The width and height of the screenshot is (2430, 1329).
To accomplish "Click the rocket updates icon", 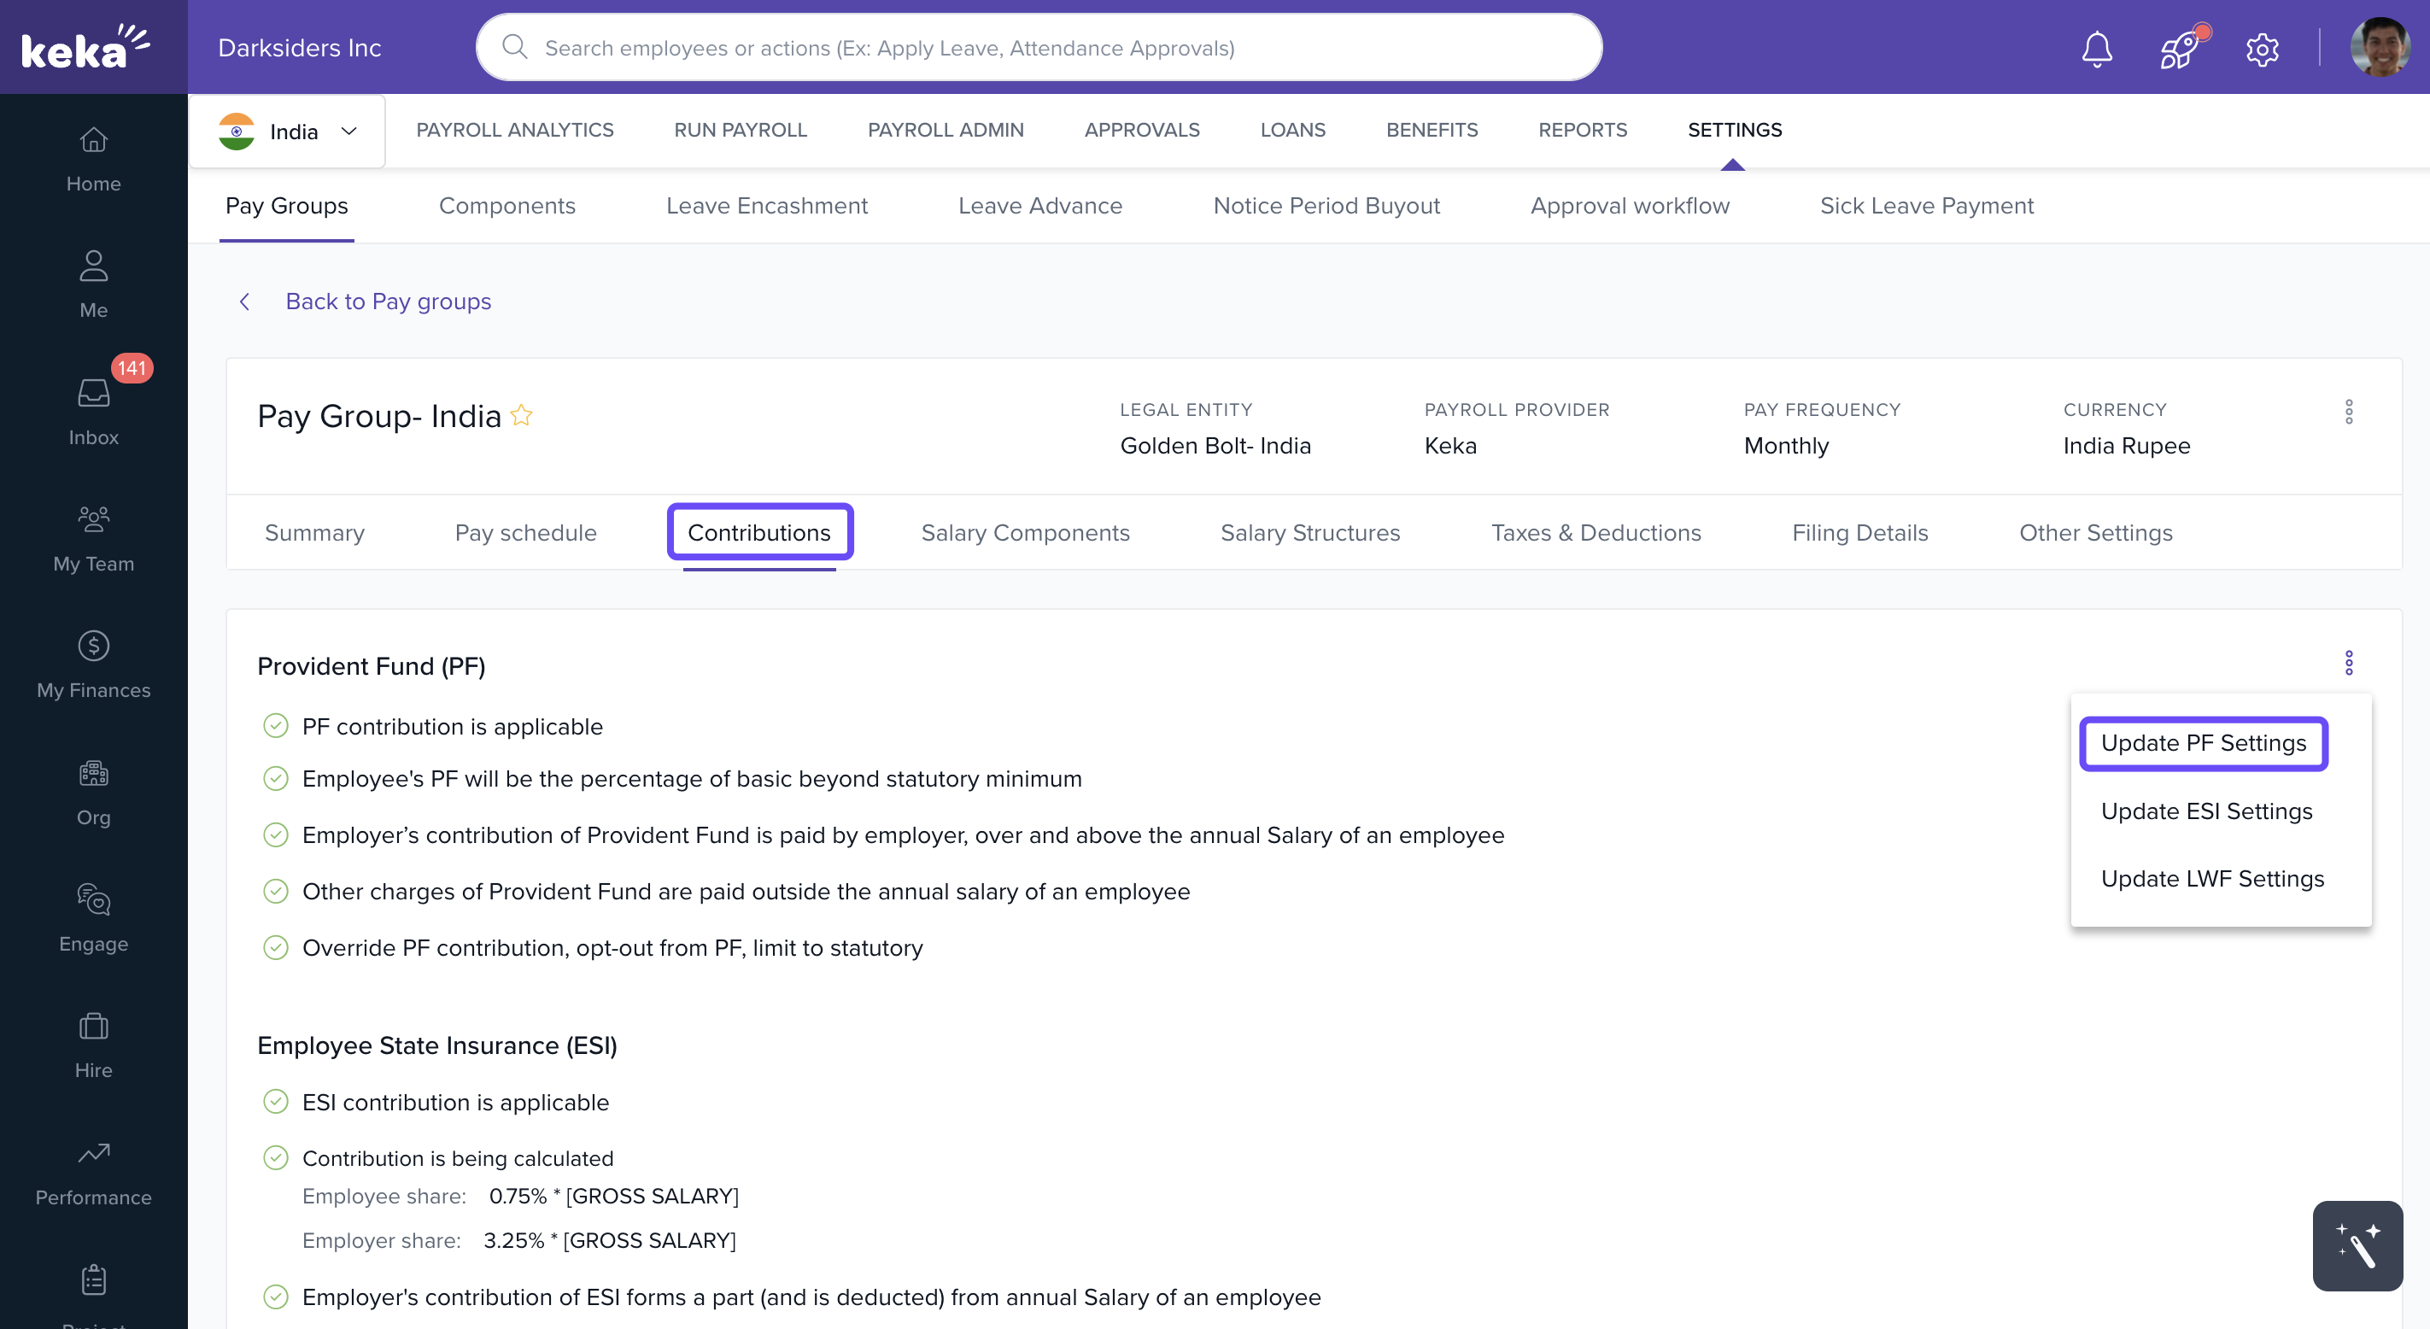I will (2179, 48).
